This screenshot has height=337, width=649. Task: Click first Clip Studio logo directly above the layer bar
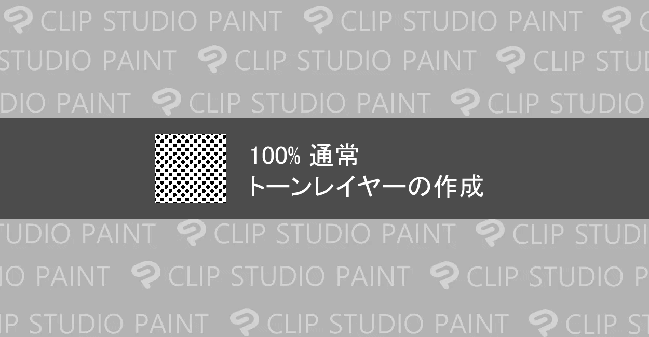168,102
